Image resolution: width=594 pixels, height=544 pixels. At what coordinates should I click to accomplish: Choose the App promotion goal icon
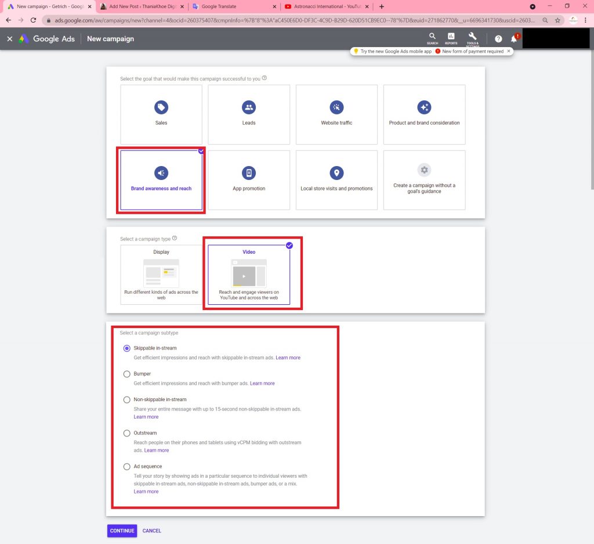(x=249, y=173)
